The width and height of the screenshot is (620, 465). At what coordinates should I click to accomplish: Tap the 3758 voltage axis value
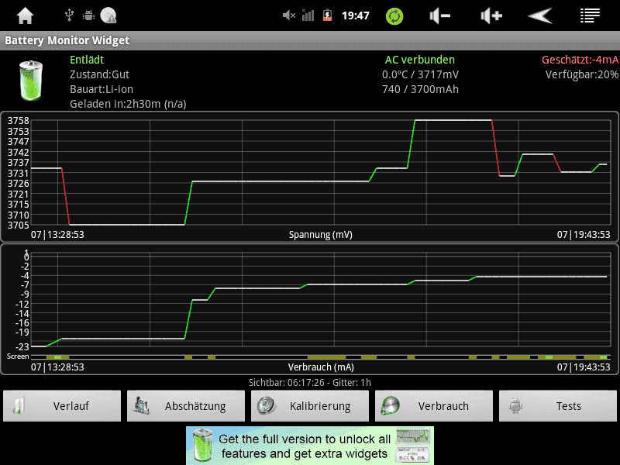(x=18, y=121)
